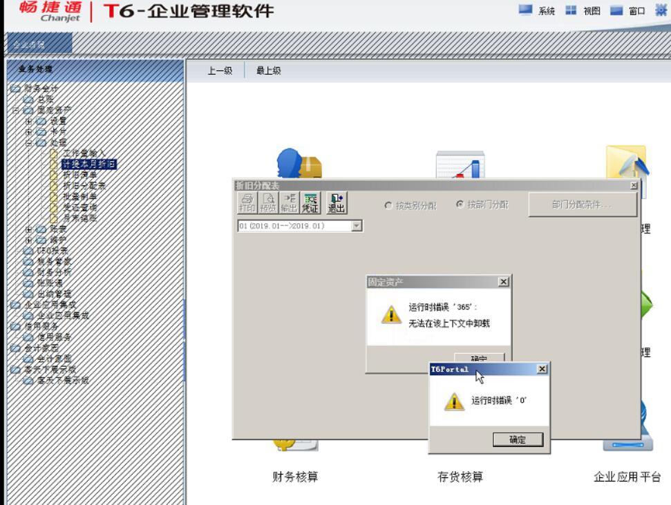Click the 输出 export toolbar icon

point(290,203)
